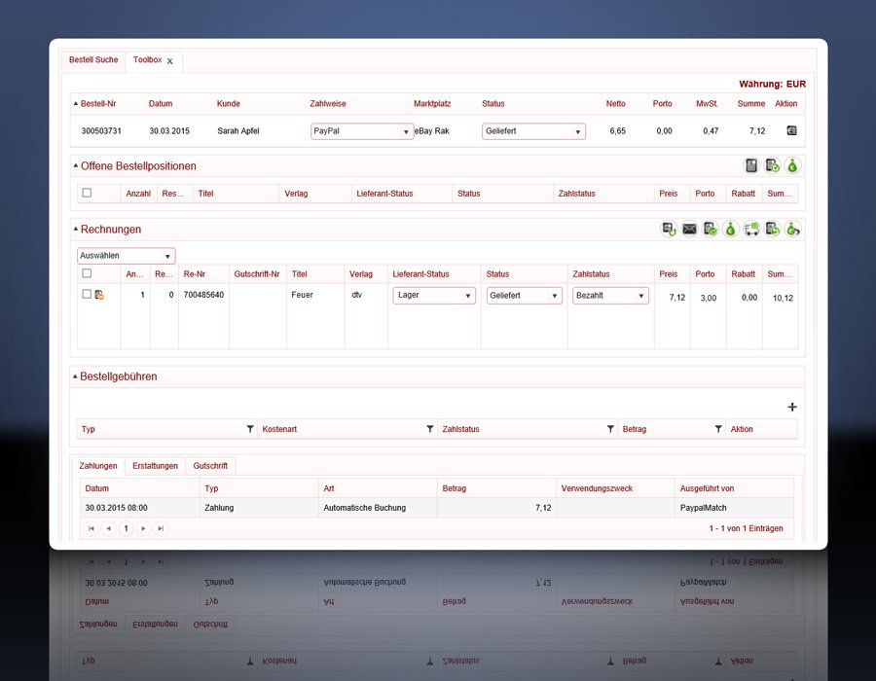Screen dimensions: 876x681
Task: Switch to the Bestell Suche tab
Action: [93, 59]
